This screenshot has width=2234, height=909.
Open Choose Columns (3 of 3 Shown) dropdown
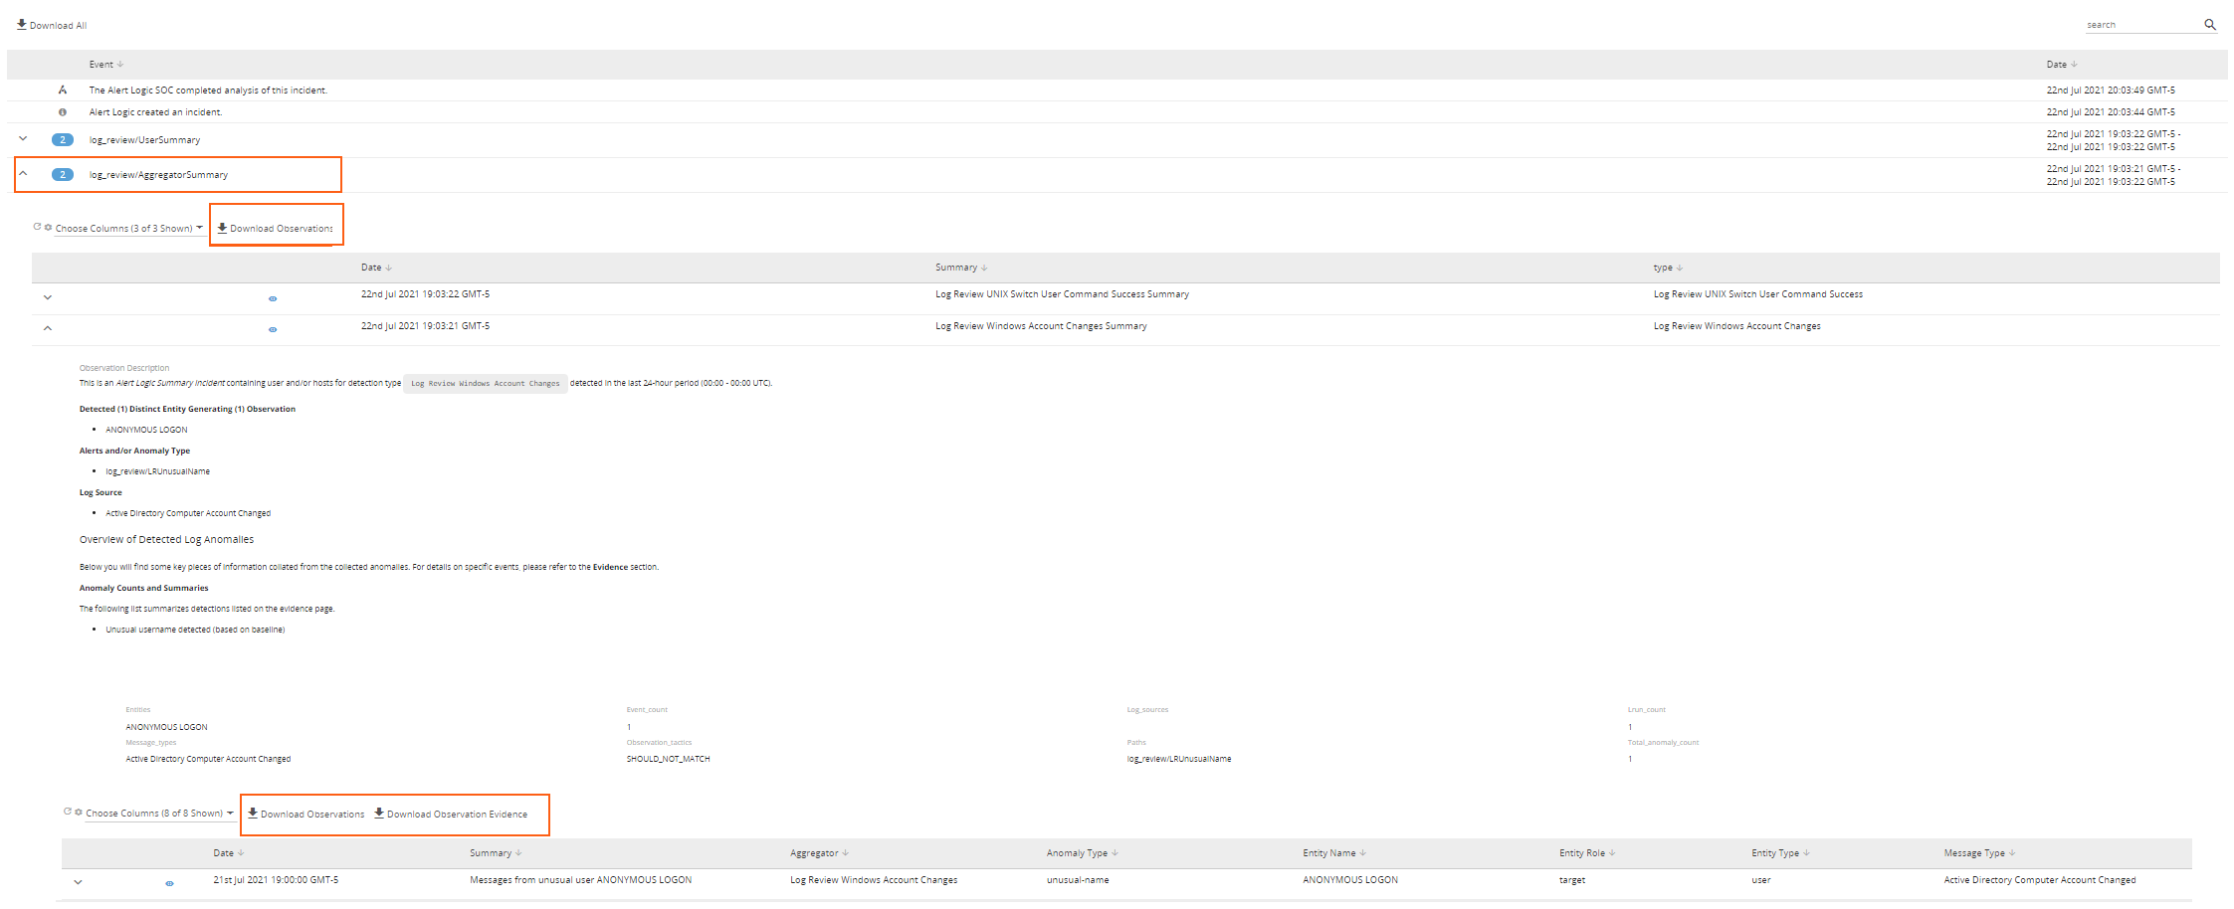[129, 229]
